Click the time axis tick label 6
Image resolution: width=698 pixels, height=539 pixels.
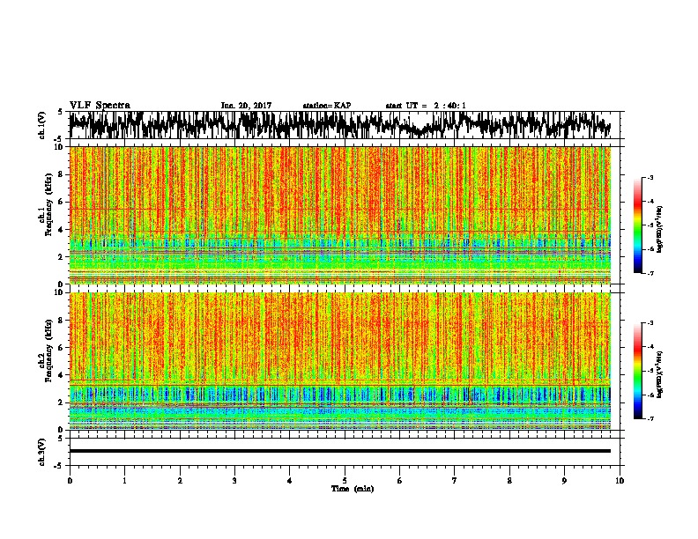click(x=400, y=481)
